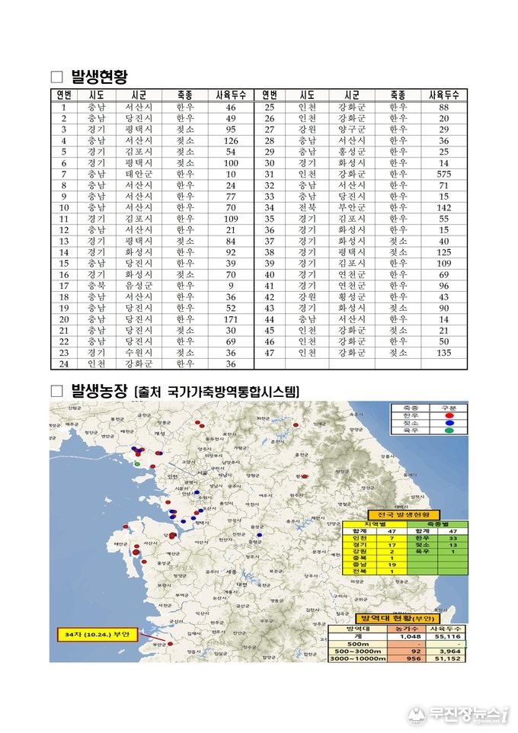Click the red farm marker near 횡성군 on map

click(x=305, y=476)
